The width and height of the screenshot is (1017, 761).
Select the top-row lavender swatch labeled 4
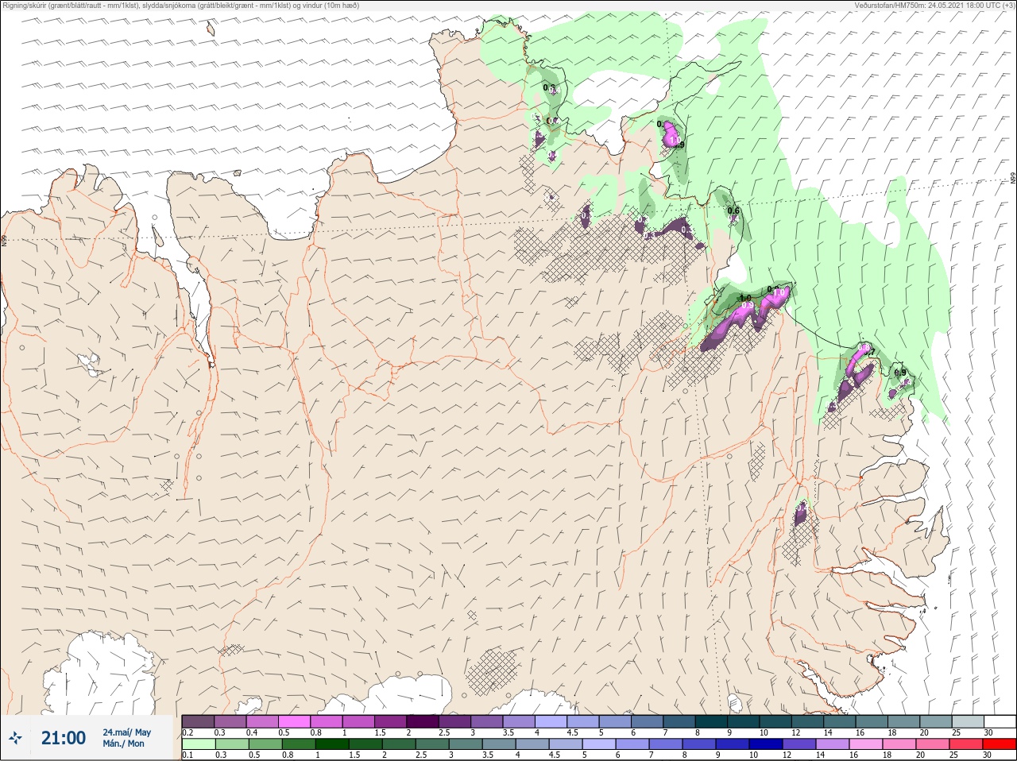click(x=551, y=721)
